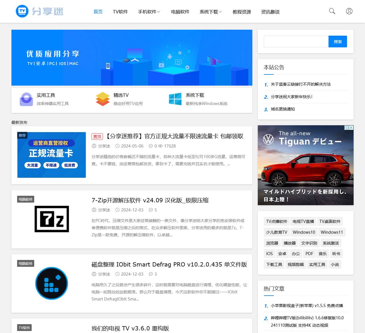This screenshot has height=333, width=365.
Task: Select the 视频剪辑 tag
Action: (295, 265)
